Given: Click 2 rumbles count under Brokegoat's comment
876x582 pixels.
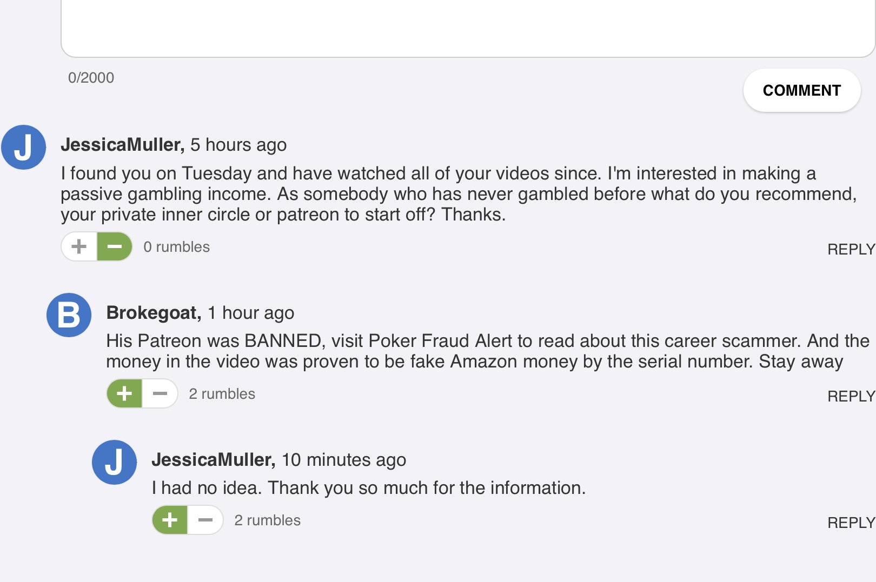Looking at the screenshot, I should (x=222, y=394).
